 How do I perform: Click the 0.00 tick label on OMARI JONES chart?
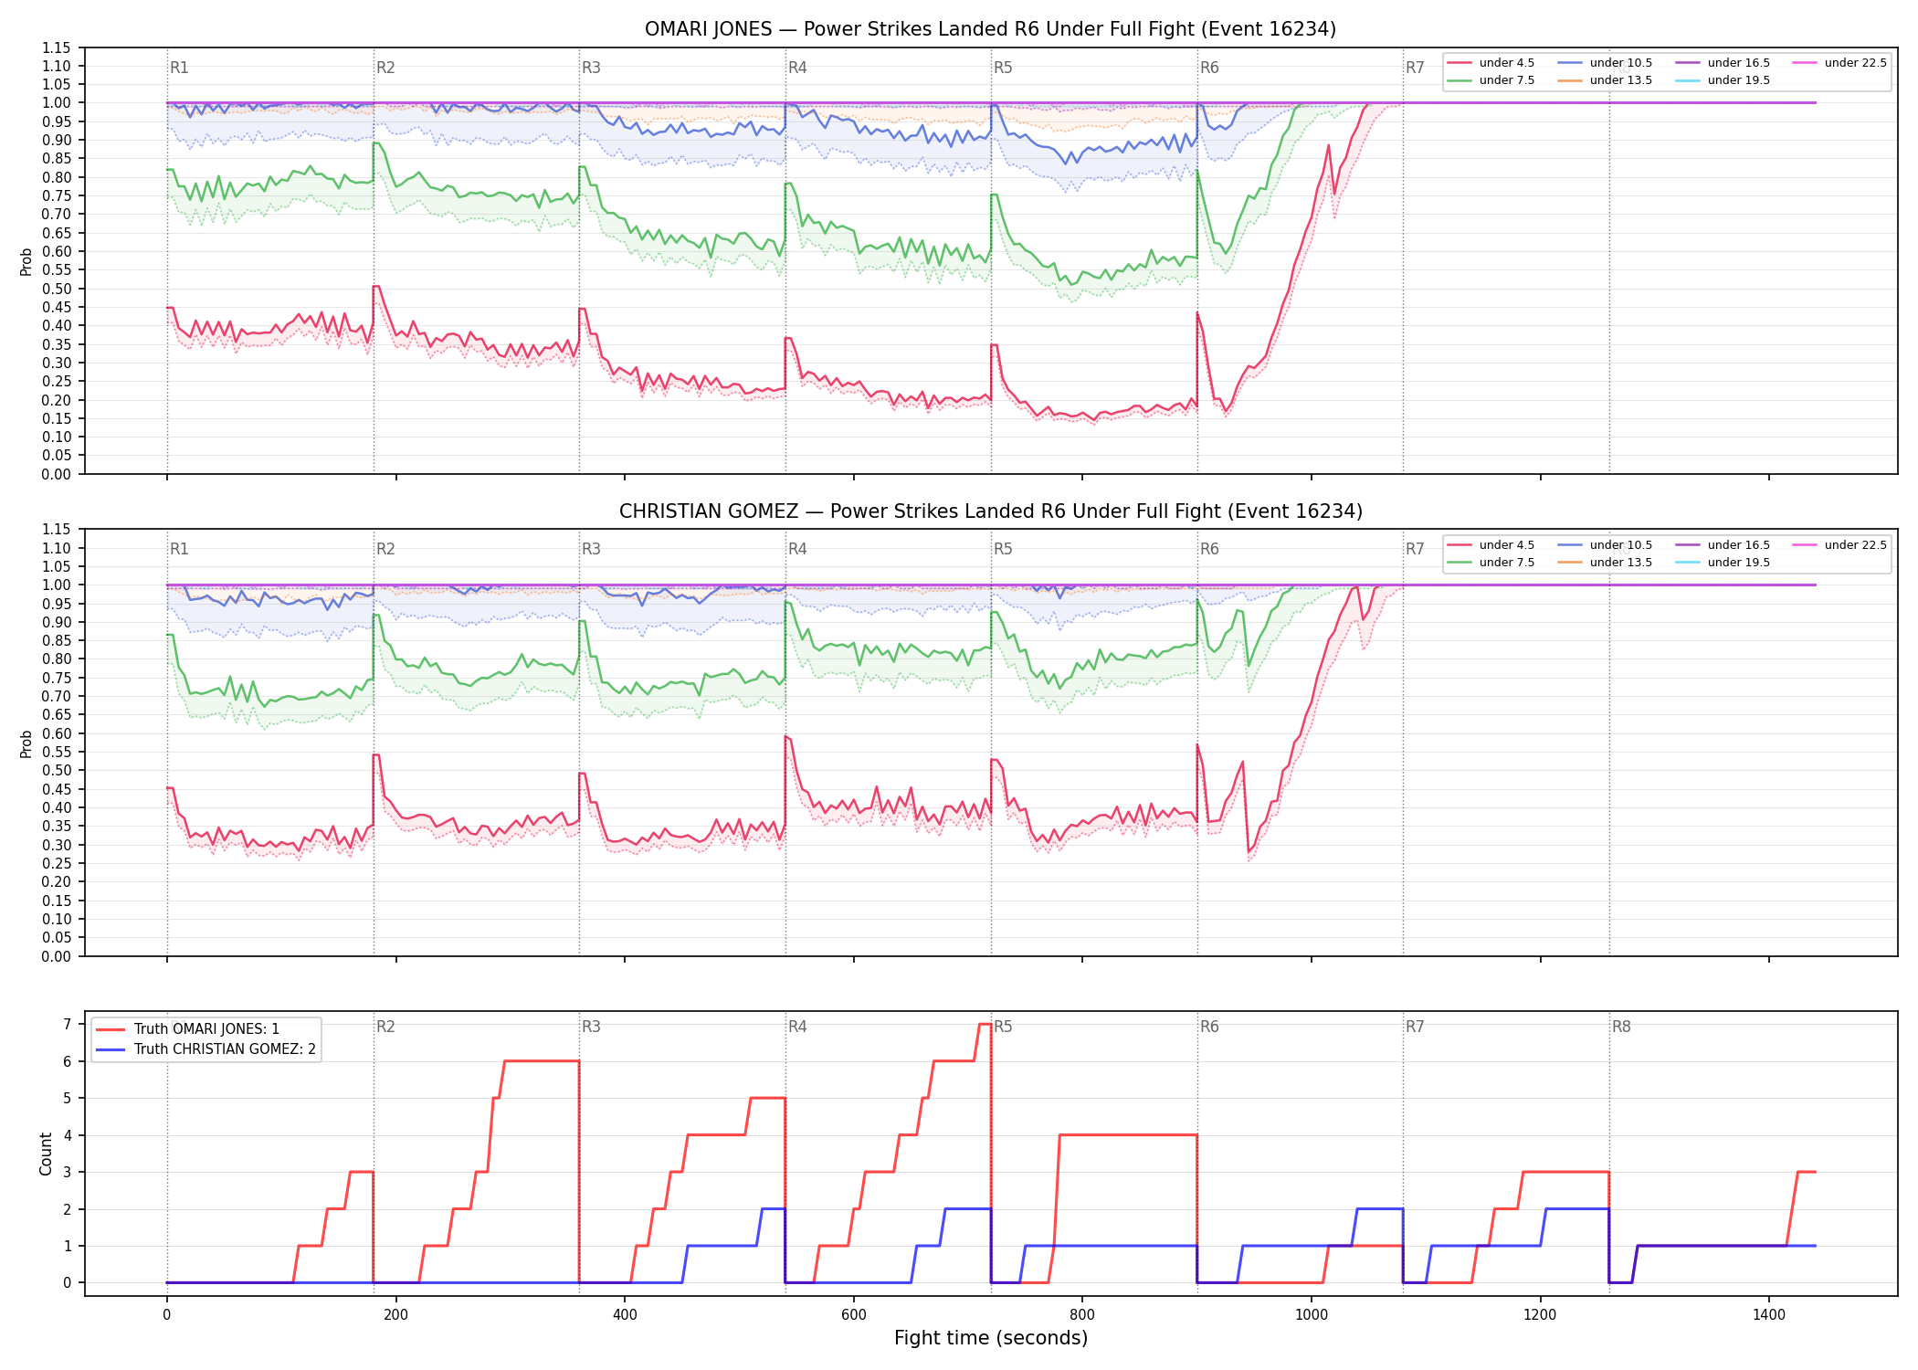(x=57, y=474)
